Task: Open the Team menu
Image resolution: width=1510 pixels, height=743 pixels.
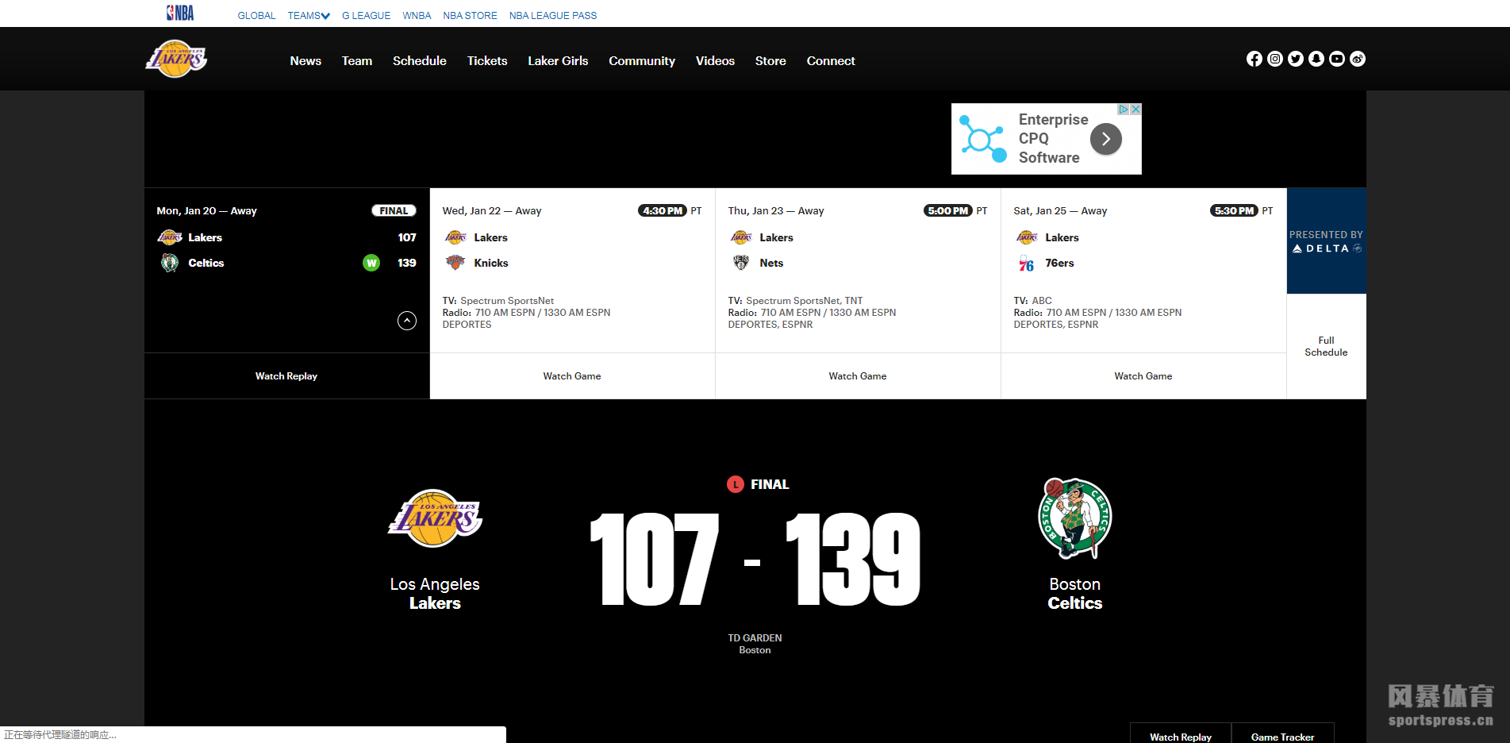Action: click(357, 61)
